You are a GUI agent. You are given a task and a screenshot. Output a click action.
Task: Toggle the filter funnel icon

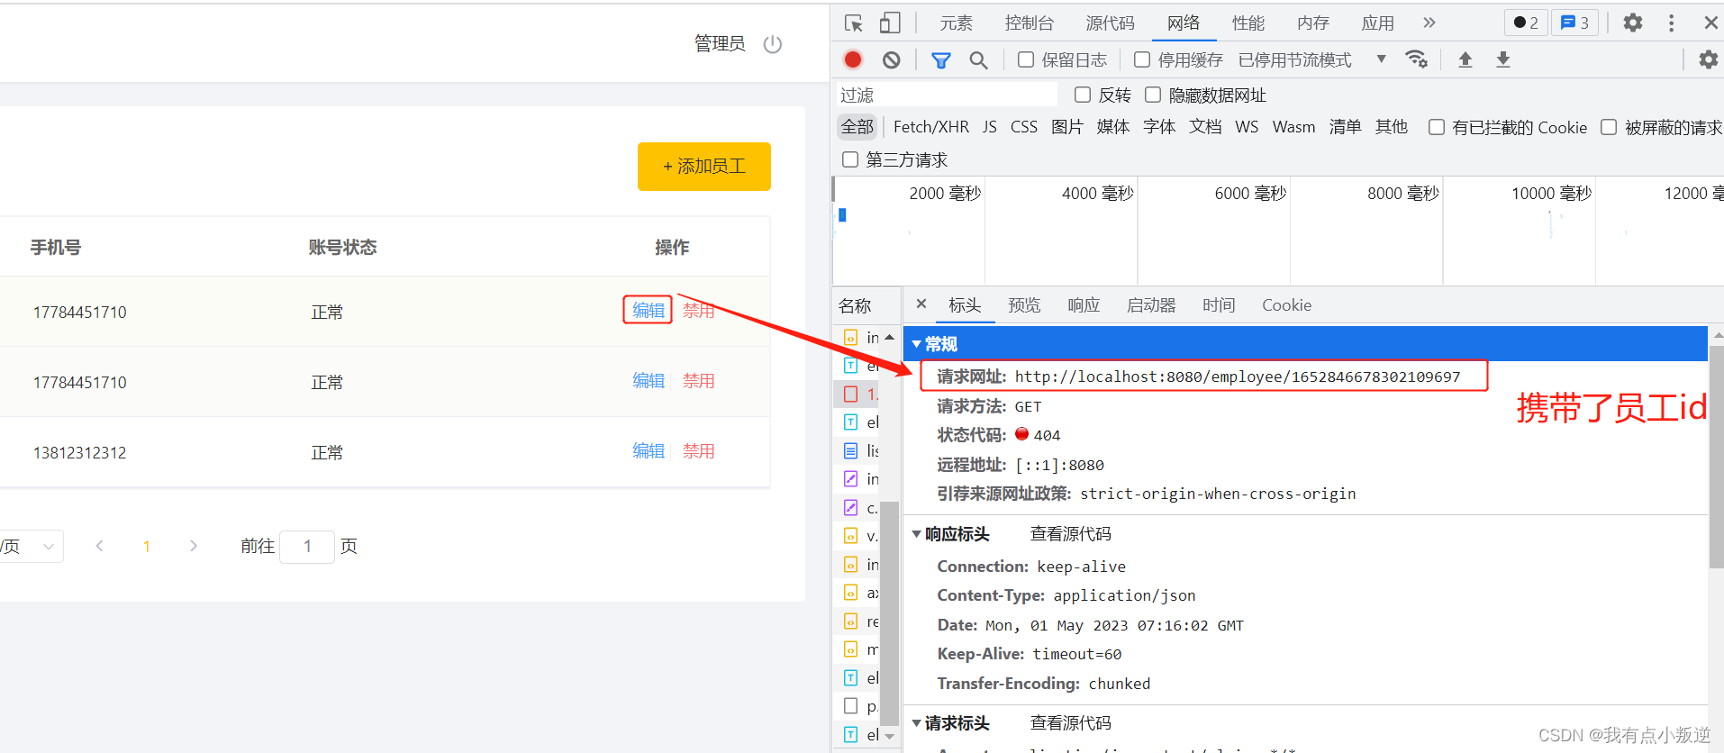[941, 60]
